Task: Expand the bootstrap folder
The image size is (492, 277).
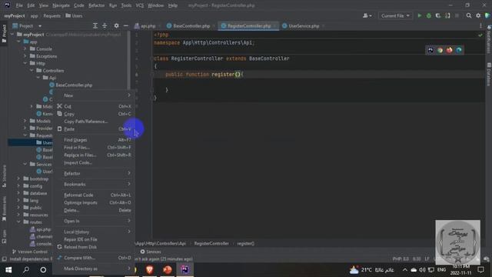Action: tap(18, 179)
